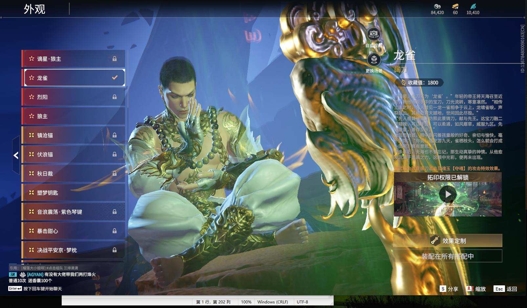
Task: Click the quoted 榴莲大小姐呀 chat line
Action: (44, 268)
